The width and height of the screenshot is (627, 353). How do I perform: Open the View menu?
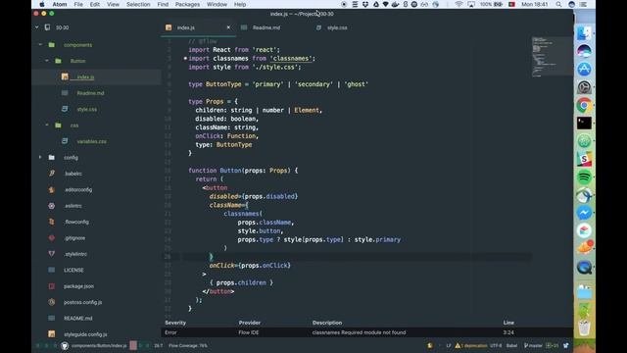[113, 4]
